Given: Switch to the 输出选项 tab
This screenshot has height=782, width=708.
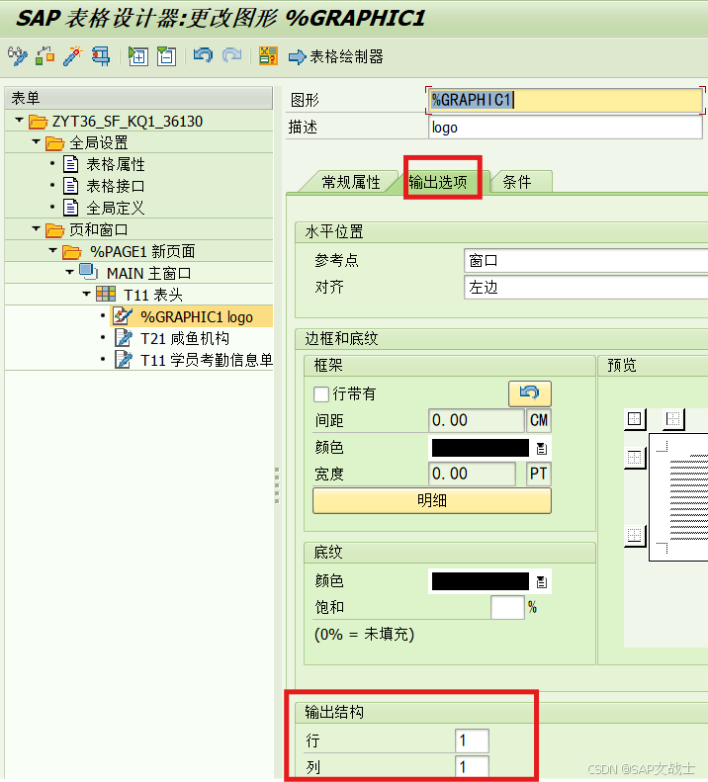Looking at the screenshot, I should pos(438,182).
